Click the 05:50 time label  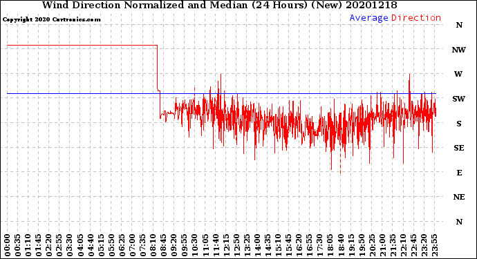click(111, 246)
